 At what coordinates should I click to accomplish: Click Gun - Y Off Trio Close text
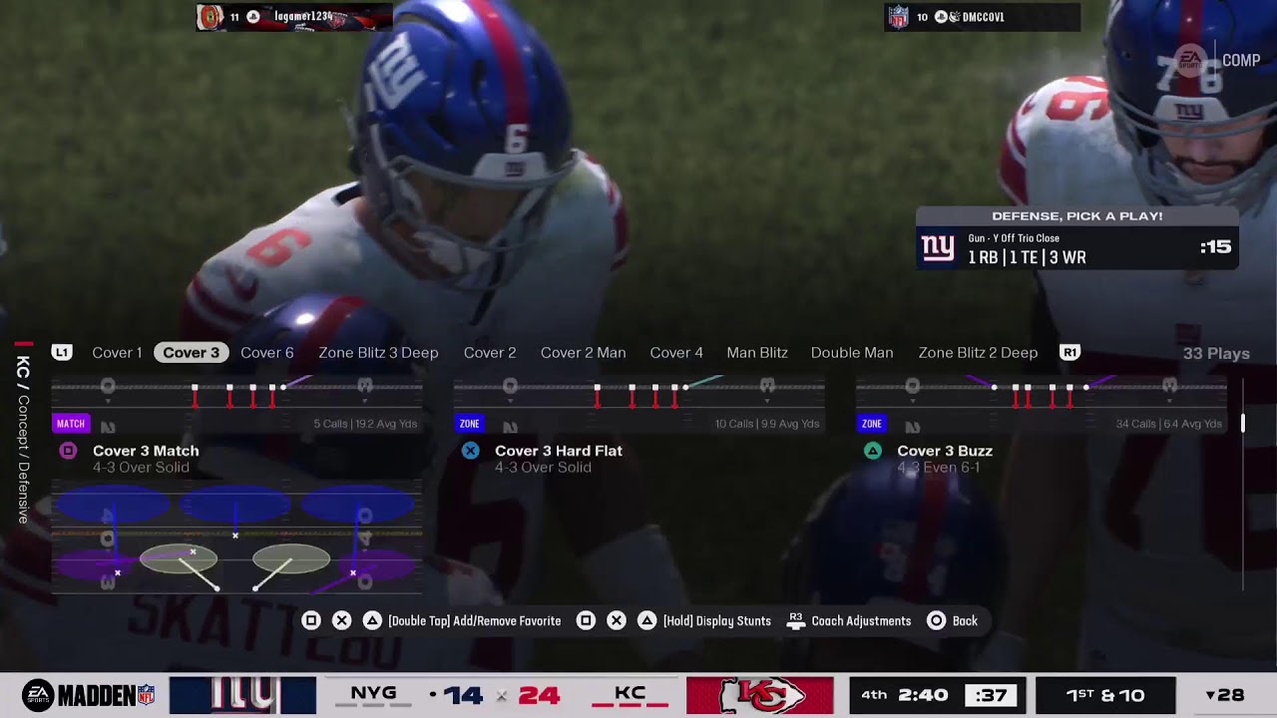click(x=1014, y=238)
